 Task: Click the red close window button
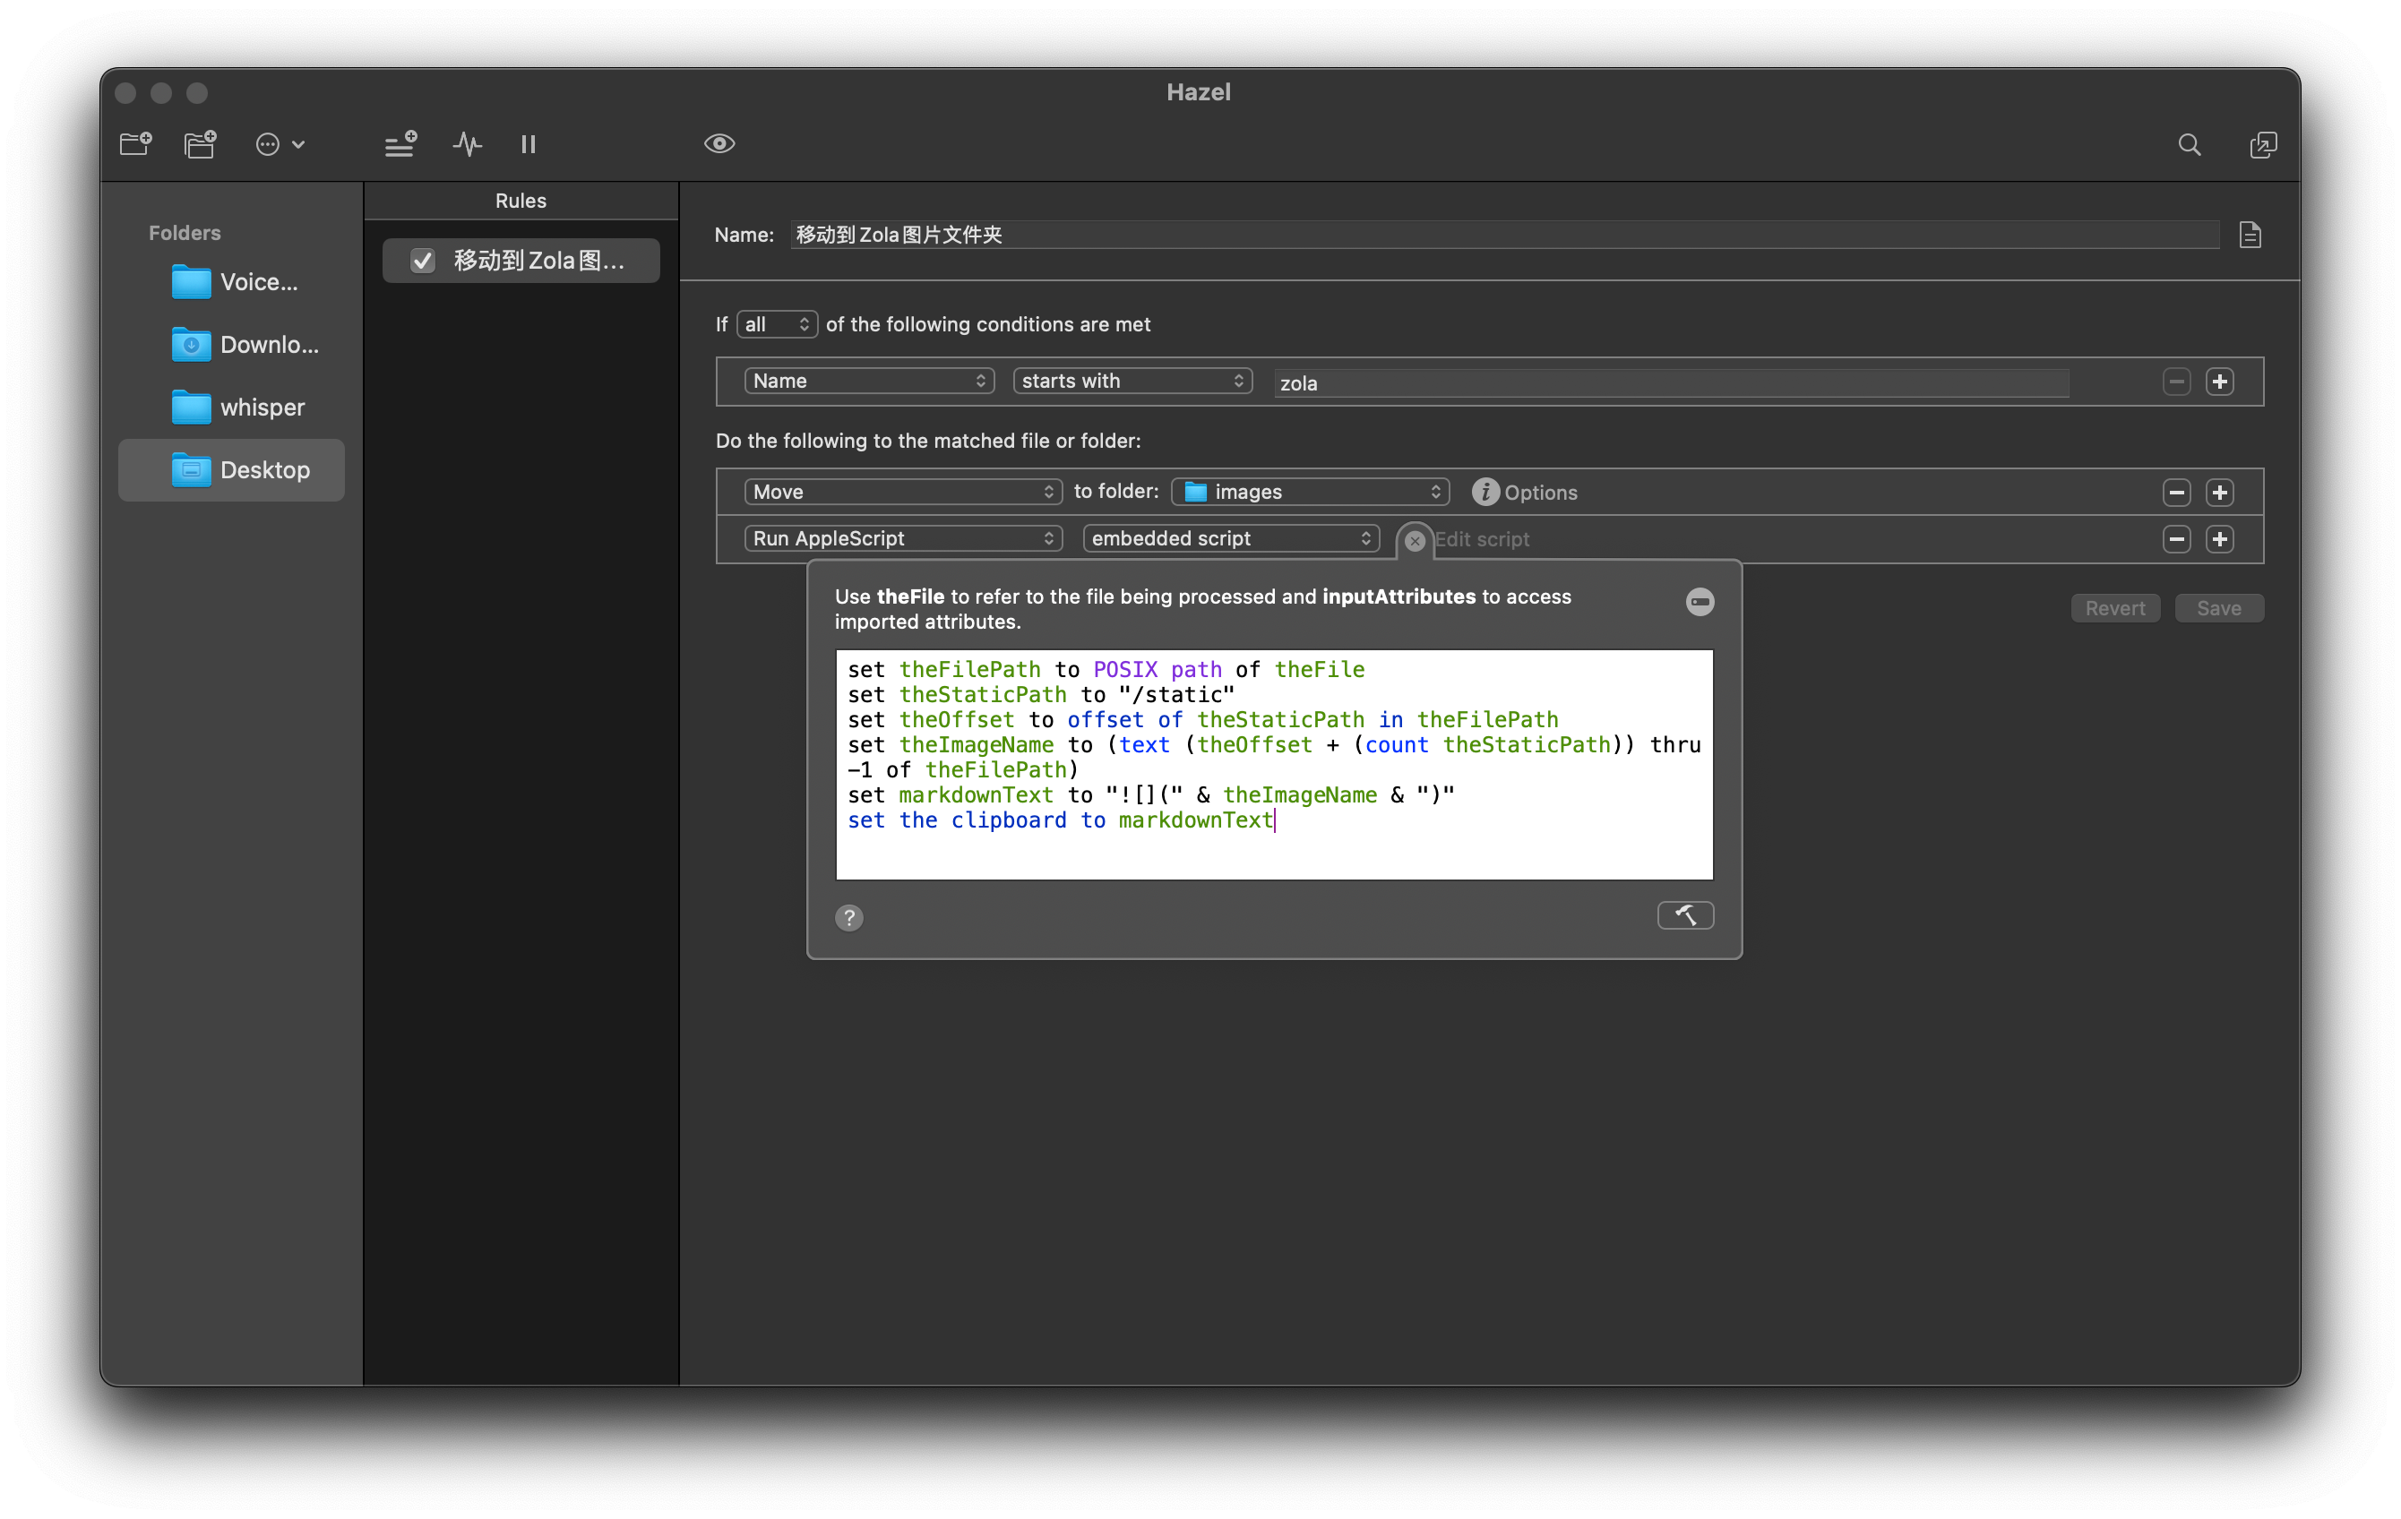(x=125, y=92)
